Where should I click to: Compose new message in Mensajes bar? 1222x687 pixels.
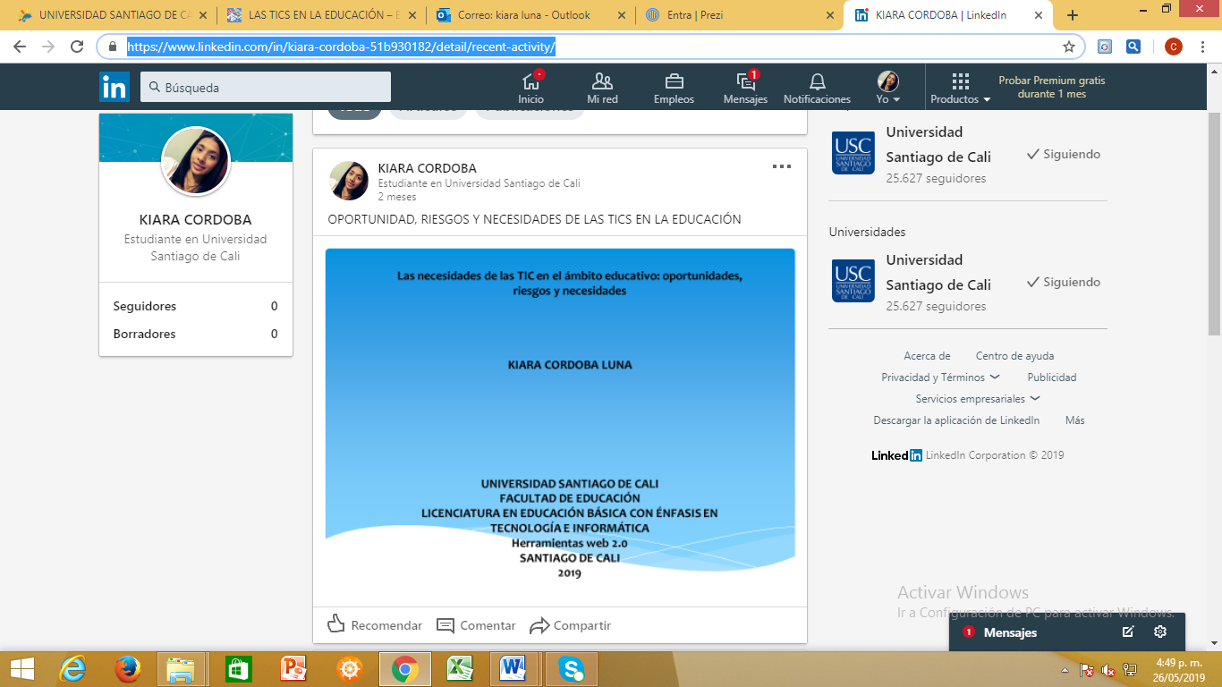click(x=1128, y=632)
